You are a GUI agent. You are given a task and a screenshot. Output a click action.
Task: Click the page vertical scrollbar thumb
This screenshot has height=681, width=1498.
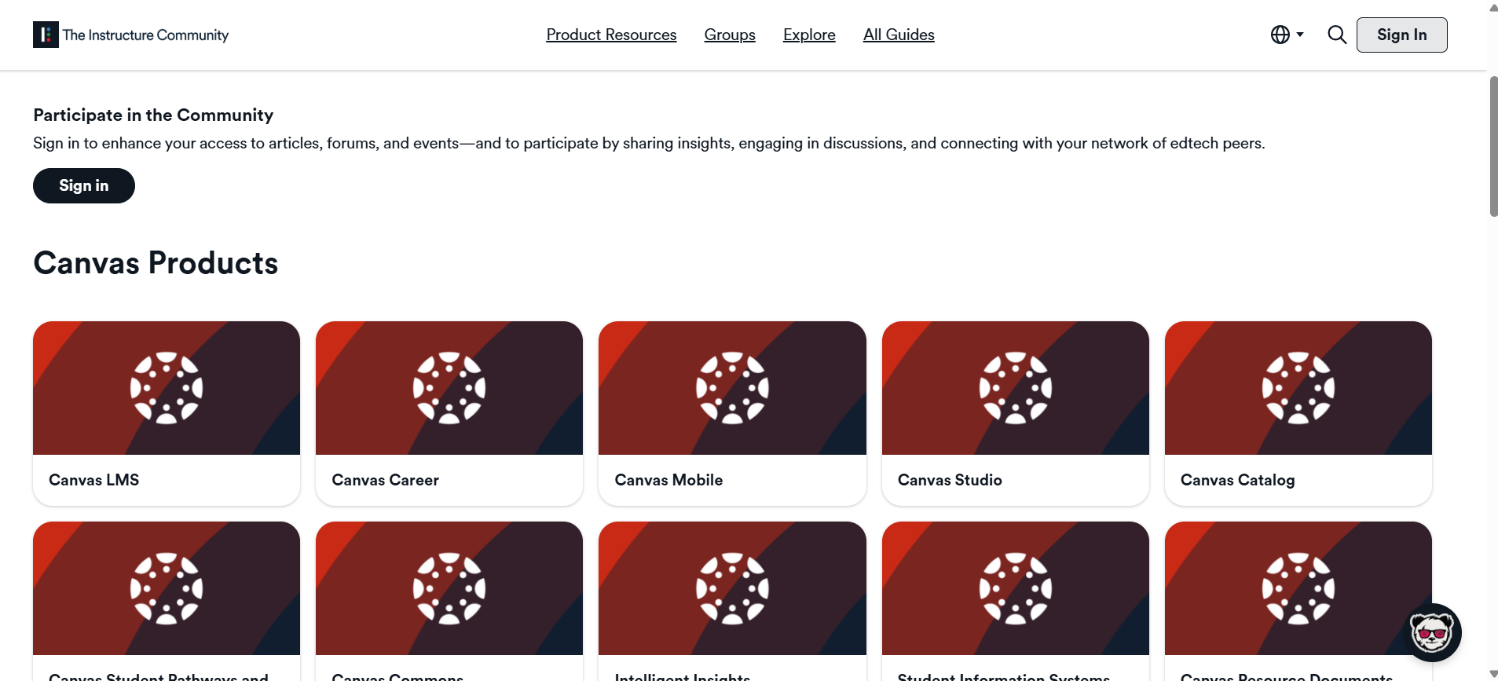[1493, 146]
